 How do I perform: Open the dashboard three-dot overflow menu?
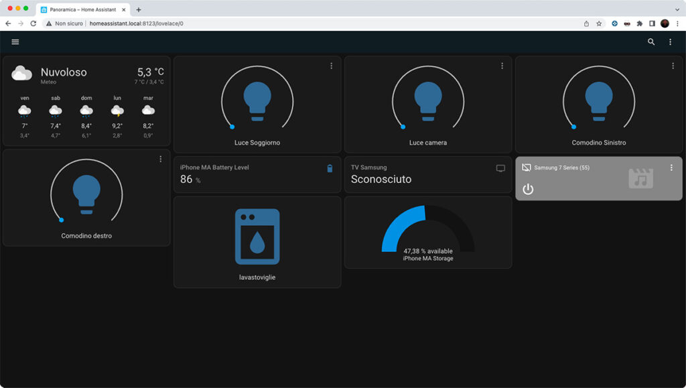(x=670, y=42)
